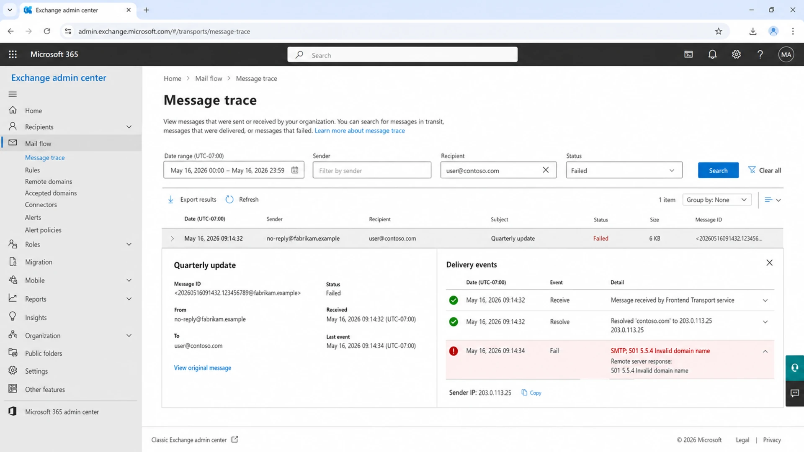Open Classic Exchange admin center external link
The height and width of the screenshot is (452, 804).
195,439
